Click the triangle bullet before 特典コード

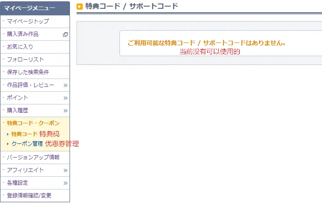coord(8,134)
